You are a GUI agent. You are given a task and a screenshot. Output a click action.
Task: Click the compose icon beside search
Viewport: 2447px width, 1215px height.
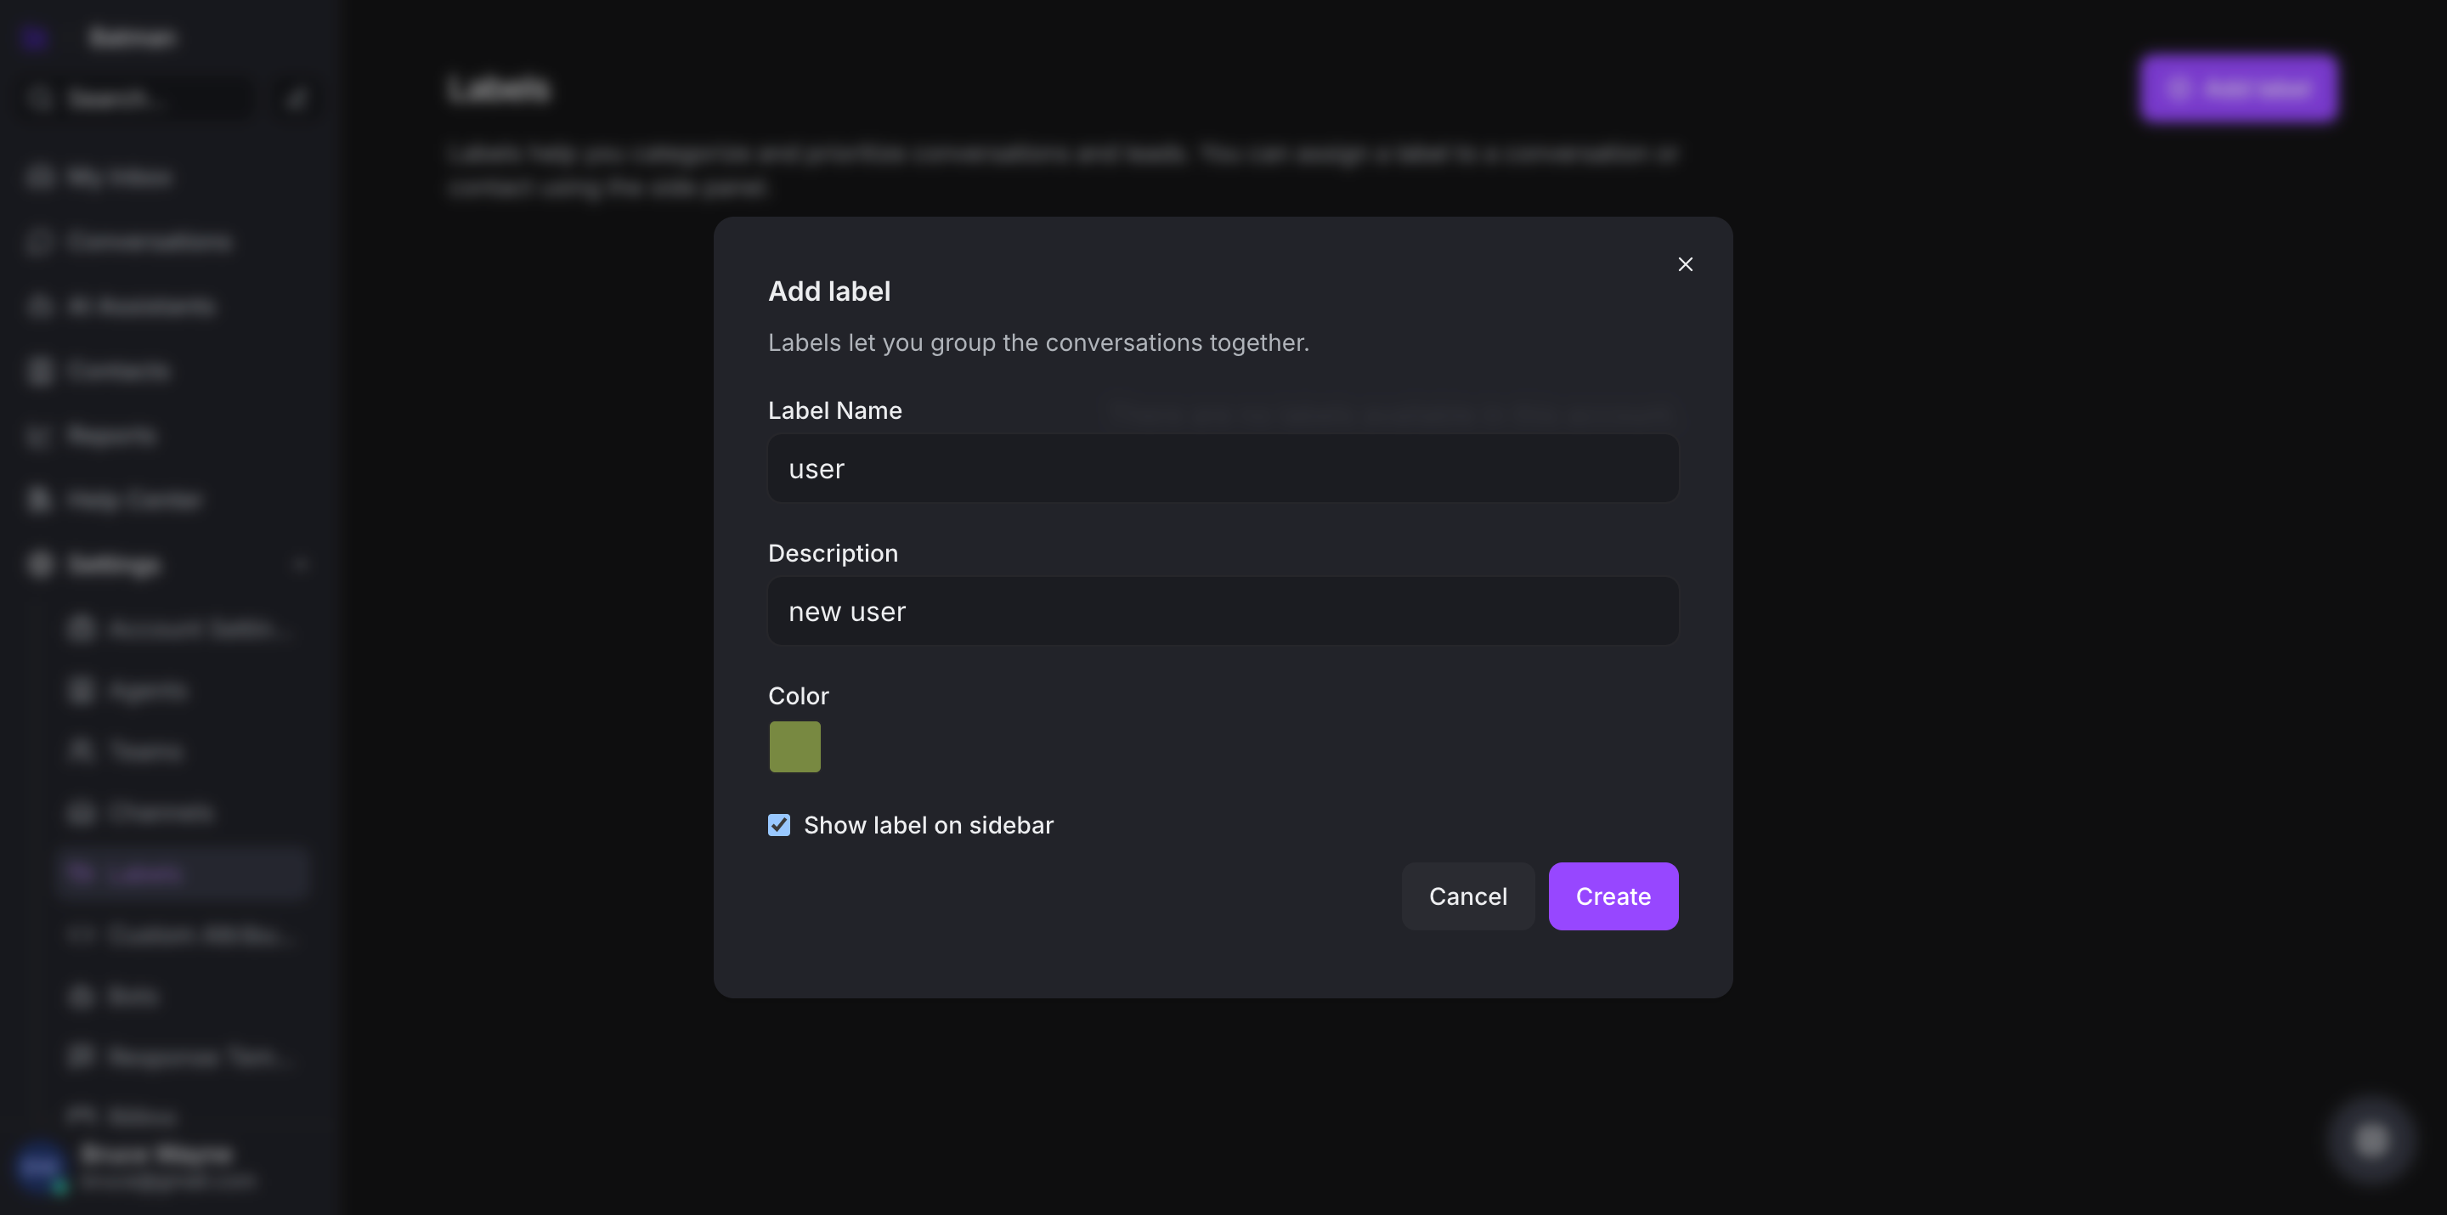click(x=297, y=98)
